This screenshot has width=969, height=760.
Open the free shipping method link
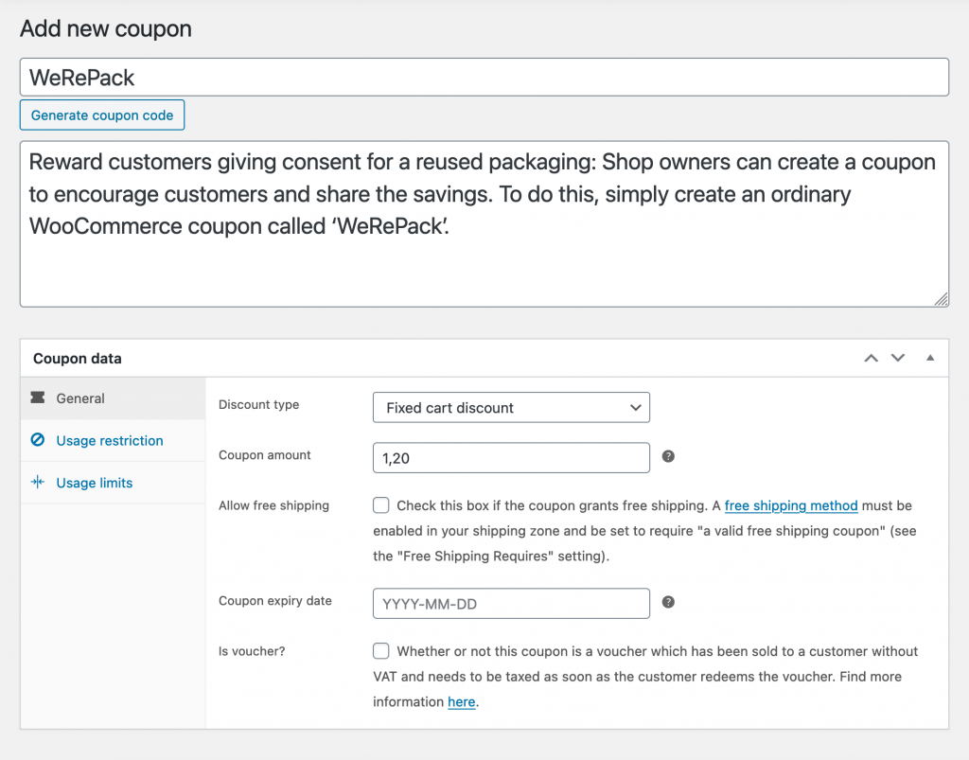coord(791,505)
